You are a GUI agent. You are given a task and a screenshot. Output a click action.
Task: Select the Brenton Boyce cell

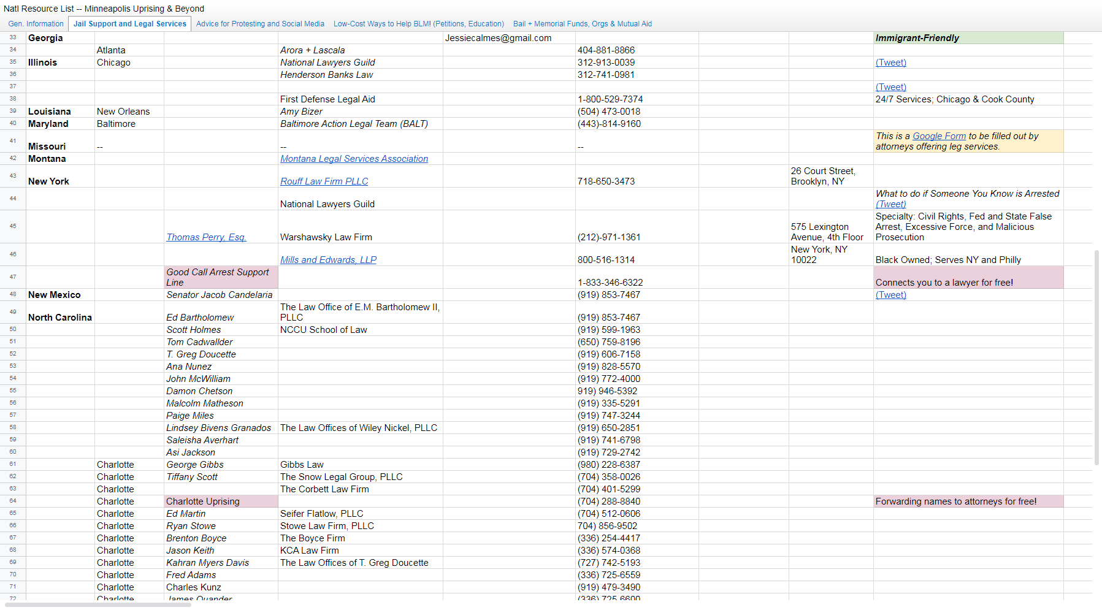tap(221, 538)
